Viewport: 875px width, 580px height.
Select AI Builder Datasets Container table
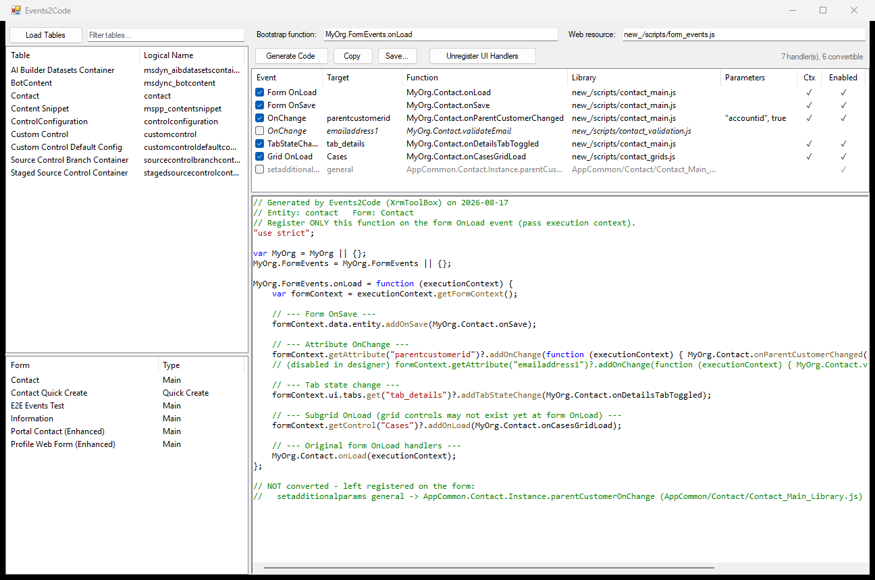point(126,70)
